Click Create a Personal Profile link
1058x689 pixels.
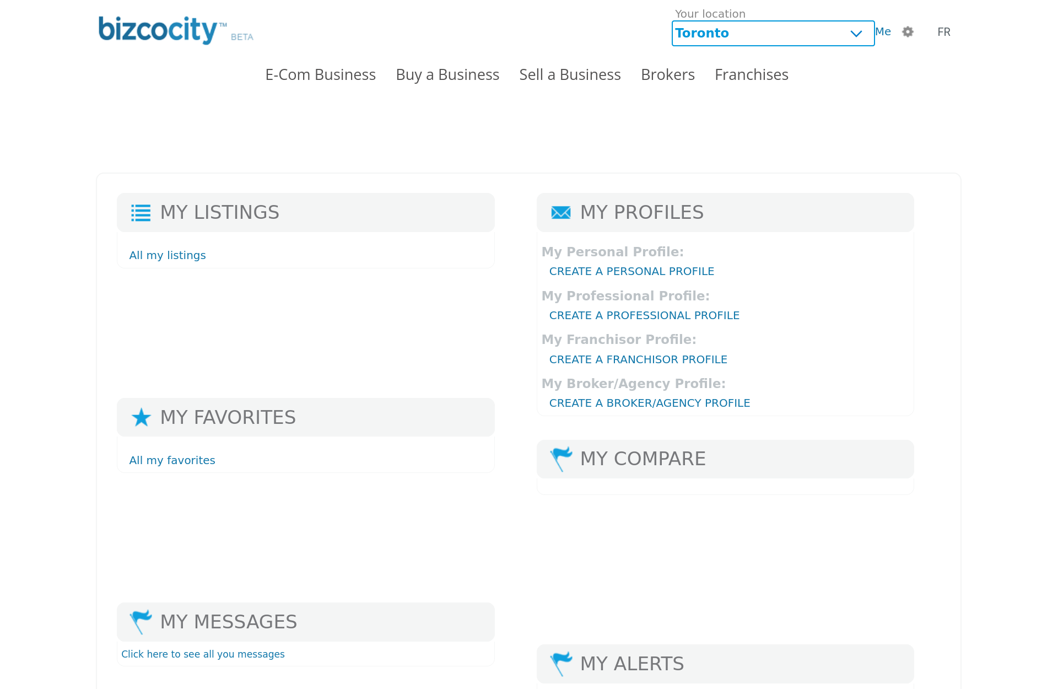point(631,271)
